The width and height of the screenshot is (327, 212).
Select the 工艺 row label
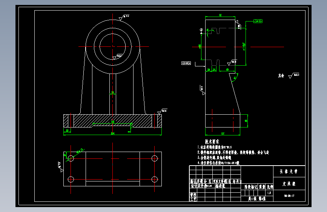193,200
